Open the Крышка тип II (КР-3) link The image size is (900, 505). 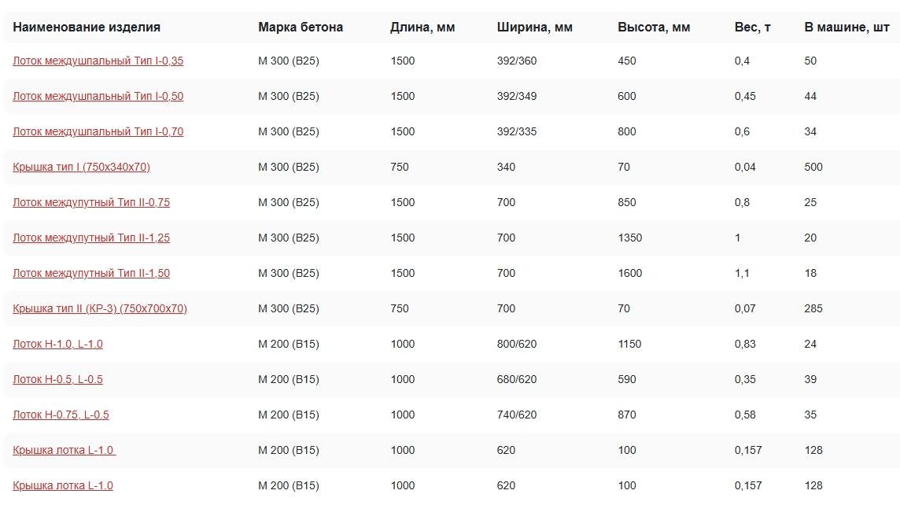tap(100, 308)
